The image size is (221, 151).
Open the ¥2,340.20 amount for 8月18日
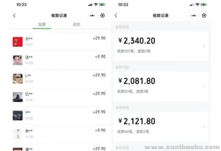coord(137,41)
